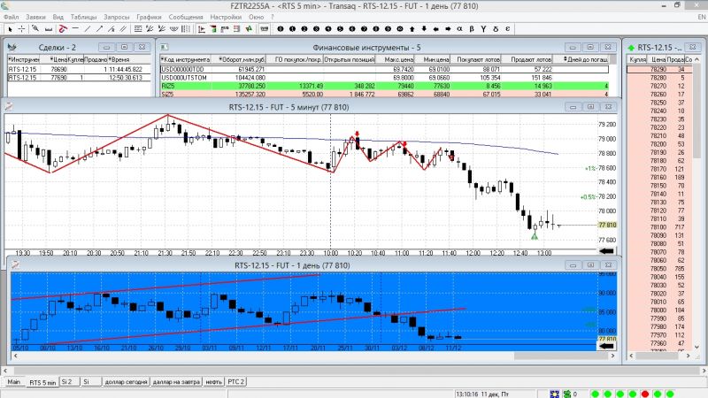Click the numbered circle 3 marker icon
Viewport: 708px width, 398px height.
[x=316, y=29]
